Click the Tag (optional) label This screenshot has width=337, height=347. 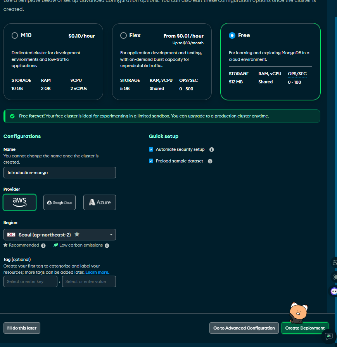click(17, 259)
